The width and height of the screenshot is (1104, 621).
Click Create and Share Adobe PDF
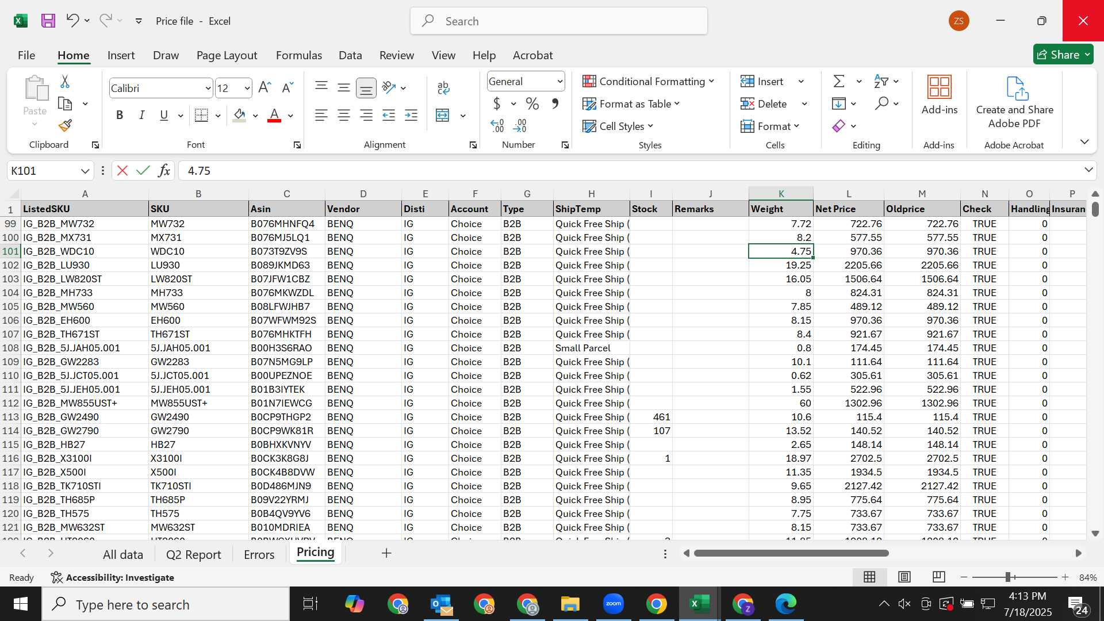pos(1015,102)
